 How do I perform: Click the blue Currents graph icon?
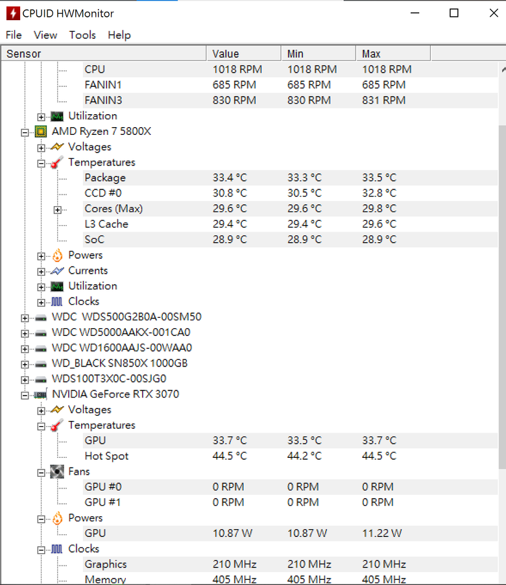tap(57, 271)
